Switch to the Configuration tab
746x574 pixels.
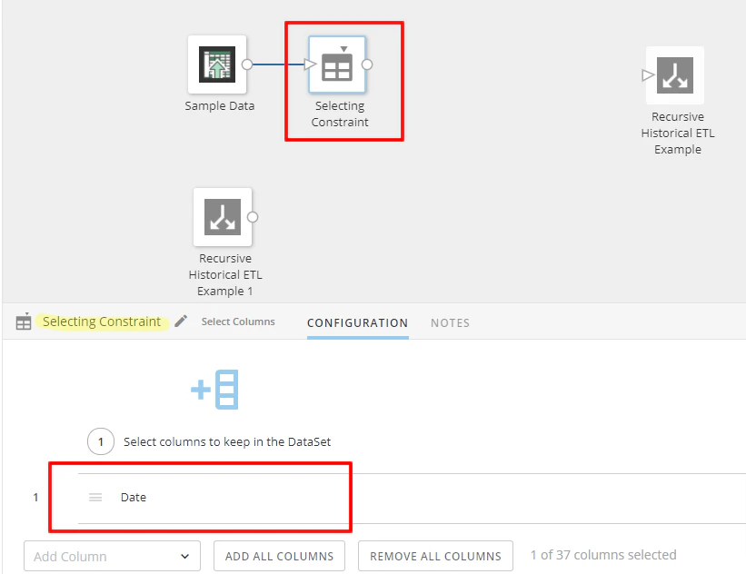pyautogui.click(x=358, y=323)
